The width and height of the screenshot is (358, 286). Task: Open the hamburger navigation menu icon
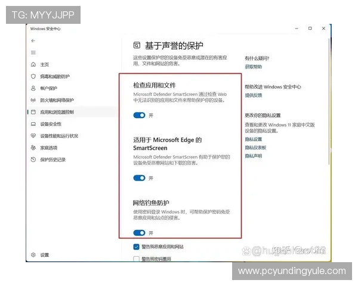pos(33,52)
